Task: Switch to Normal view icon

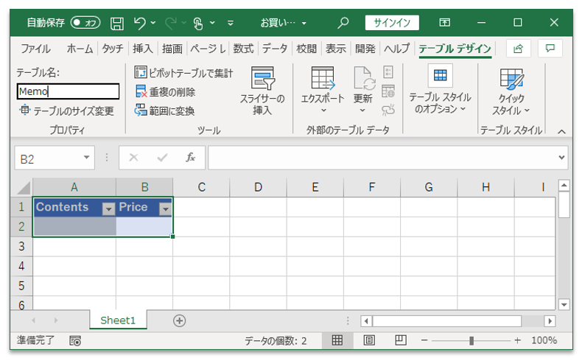Action: pos(337,340)
